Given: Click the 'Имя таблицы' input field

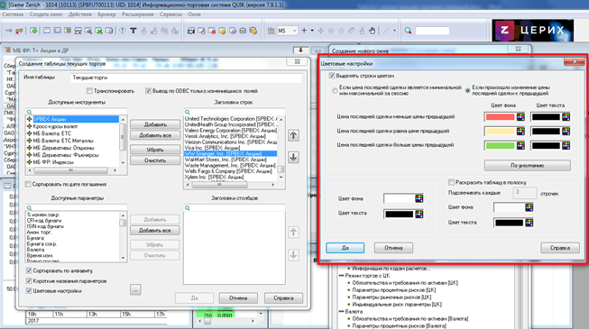Looking at the screenshot, I should pyautogui.click(x=186, y=78).
